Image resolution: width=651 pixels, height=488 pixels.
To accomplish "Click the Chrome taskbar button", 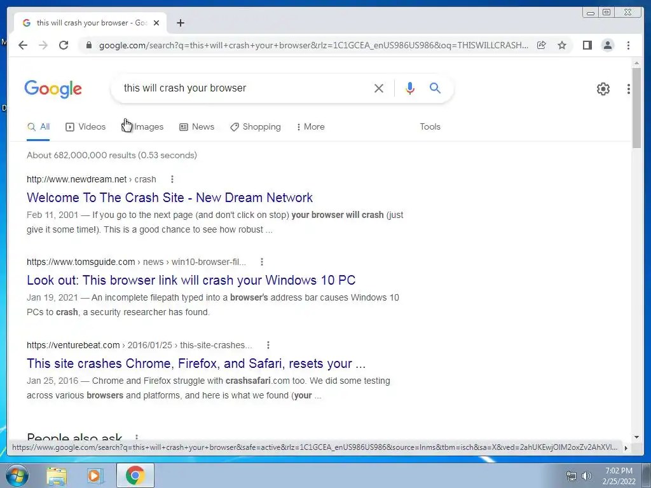I will point(135,475).
